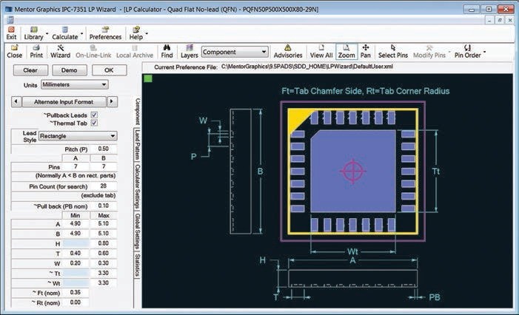Click the Pins A value field

(76, 166)
